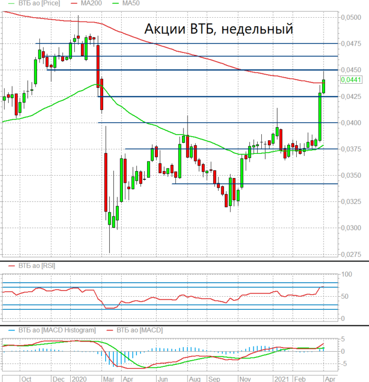Click the Mar label on time axis

109,379
